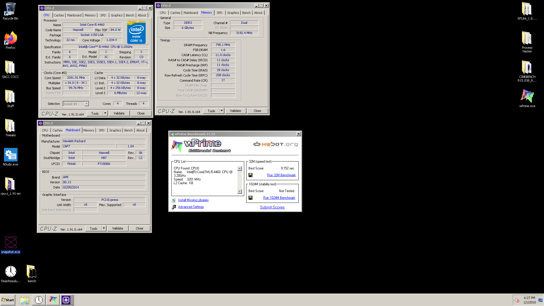Screen dimensions: 544x306
Task: Click Validate in the CPU window
Action: pos(119,113)
